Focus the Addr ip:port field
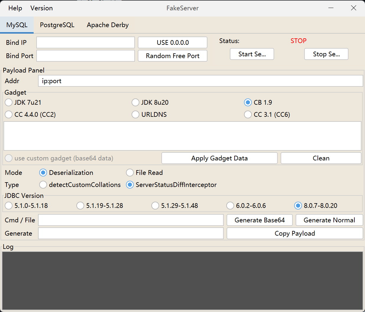This screenshot has height=312, width=365. point(201,81)
